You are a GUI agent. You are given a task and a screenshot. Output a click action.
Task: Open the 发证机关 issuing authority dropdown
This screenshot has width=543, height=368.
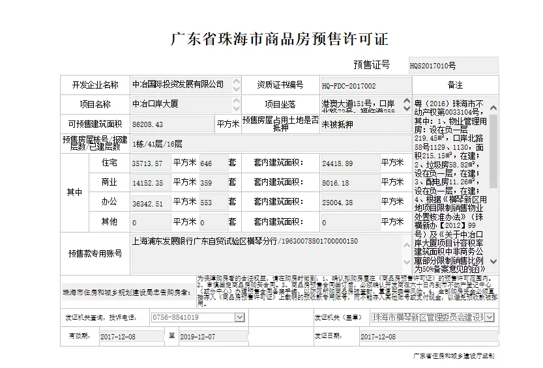click(489, 317)
